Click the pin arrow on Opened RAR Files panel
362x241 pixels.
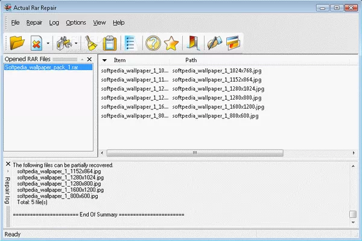point(82,60)
